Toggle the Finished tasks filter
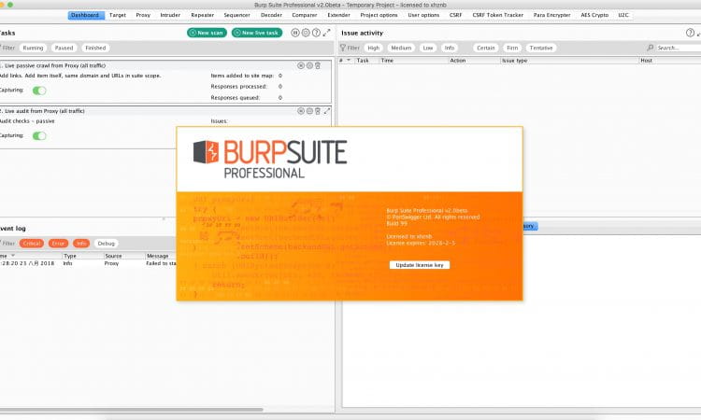 [95, 48]
